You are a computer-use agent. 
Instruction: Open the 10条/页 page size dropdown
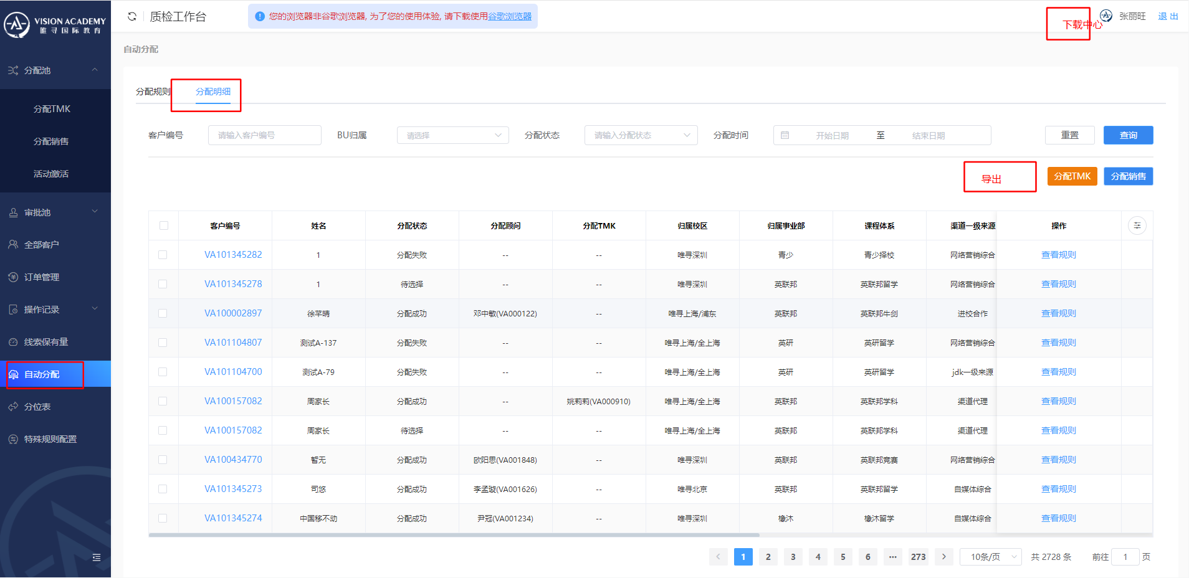tap(990, 557)
